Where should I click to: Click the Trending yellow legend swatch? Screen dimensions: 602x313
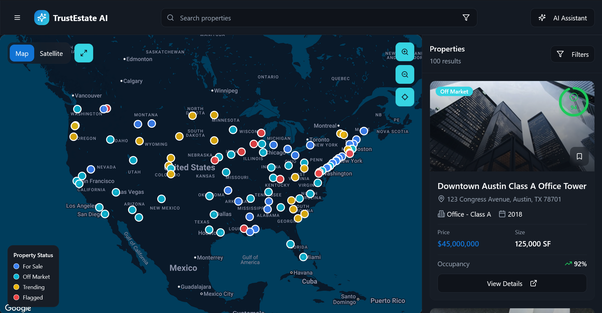[x=17, y=287]
